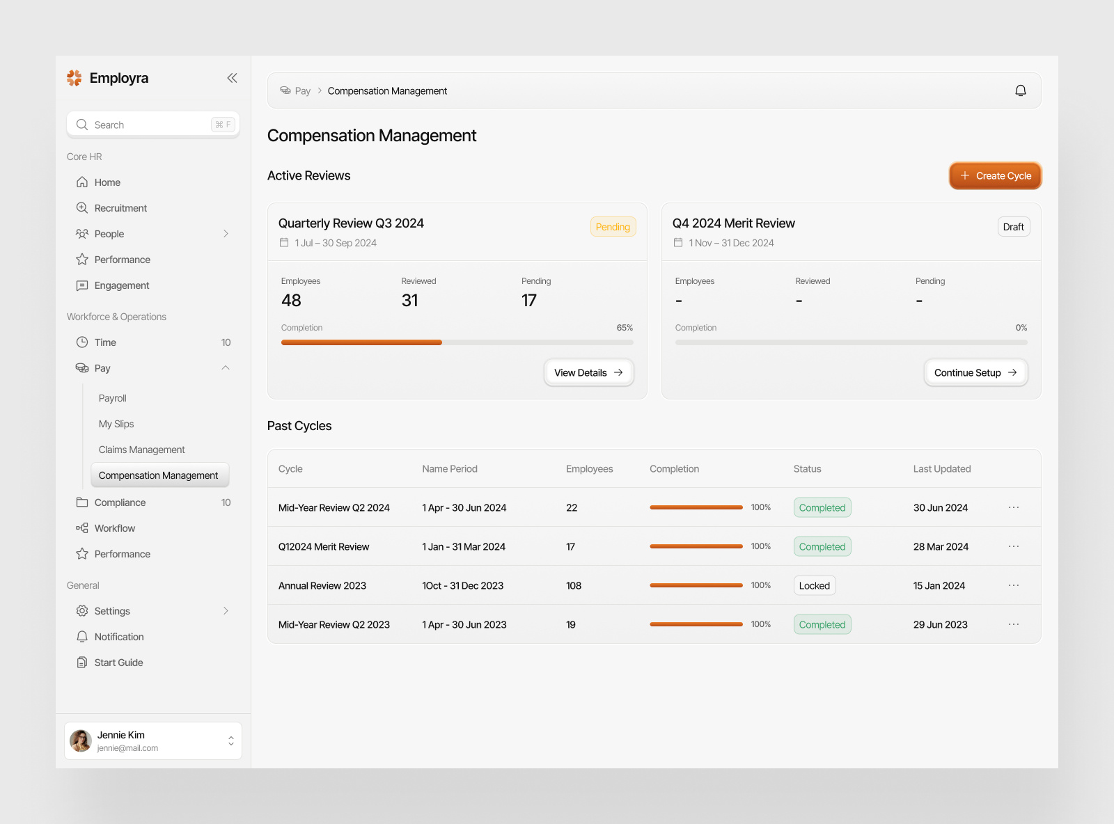Click the Recruitment magnifier icon
The image size is (1114, 824).
(82, 208)
